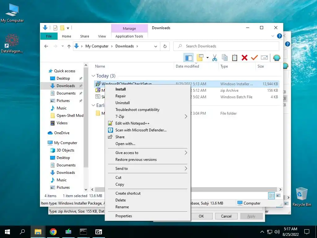The image size is (317, 238).
Task: Toggle the navigation pane toolbar icon
Action: pos(189,58)
